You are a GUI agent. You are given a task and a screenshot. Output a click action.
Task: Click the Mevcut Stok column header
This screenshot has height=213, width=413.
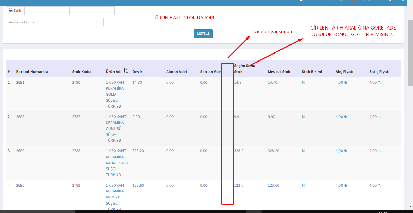coord(279,72)
